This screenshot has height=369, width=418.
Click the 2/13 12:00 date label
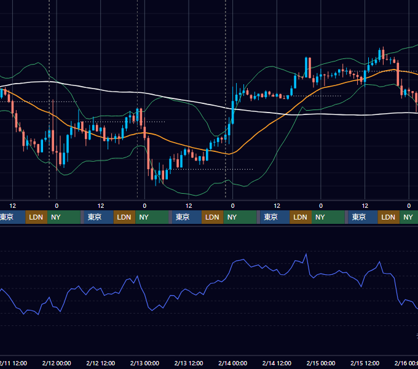(189, 363)
